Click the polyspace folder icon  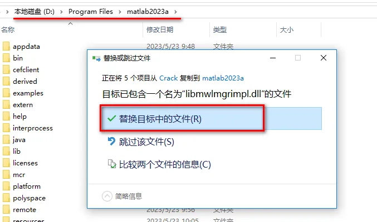(x=6, y=198)
